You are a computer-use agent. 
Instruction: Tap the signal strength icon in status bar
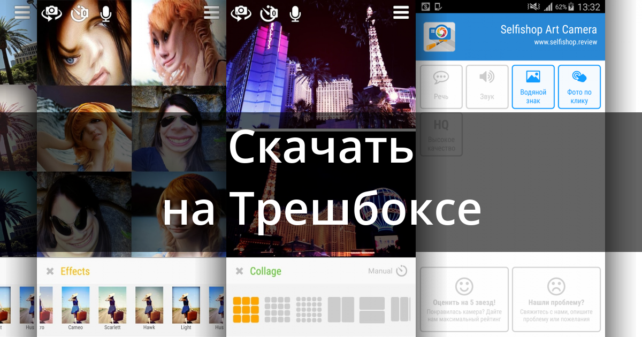(547, 7)
